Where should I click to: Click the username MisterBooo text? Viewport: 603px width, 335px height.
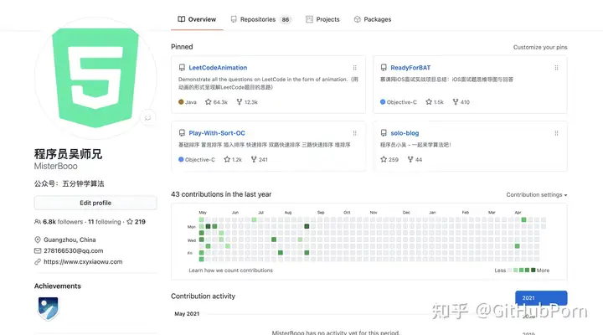tap(56, 166)
